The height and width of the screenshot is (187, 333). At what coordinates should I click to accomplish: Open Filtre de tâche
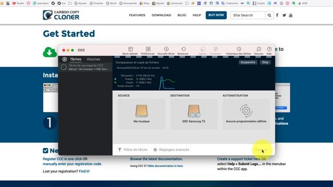[x=133, y=150]
